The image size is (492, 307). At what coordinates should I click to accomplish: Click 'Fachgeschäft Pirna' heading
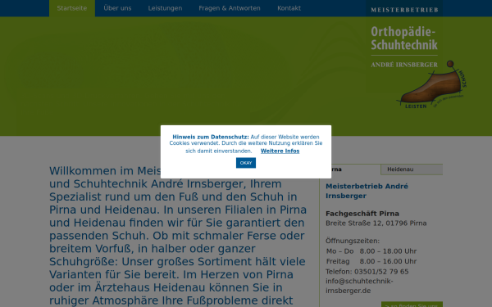[362, 214]
